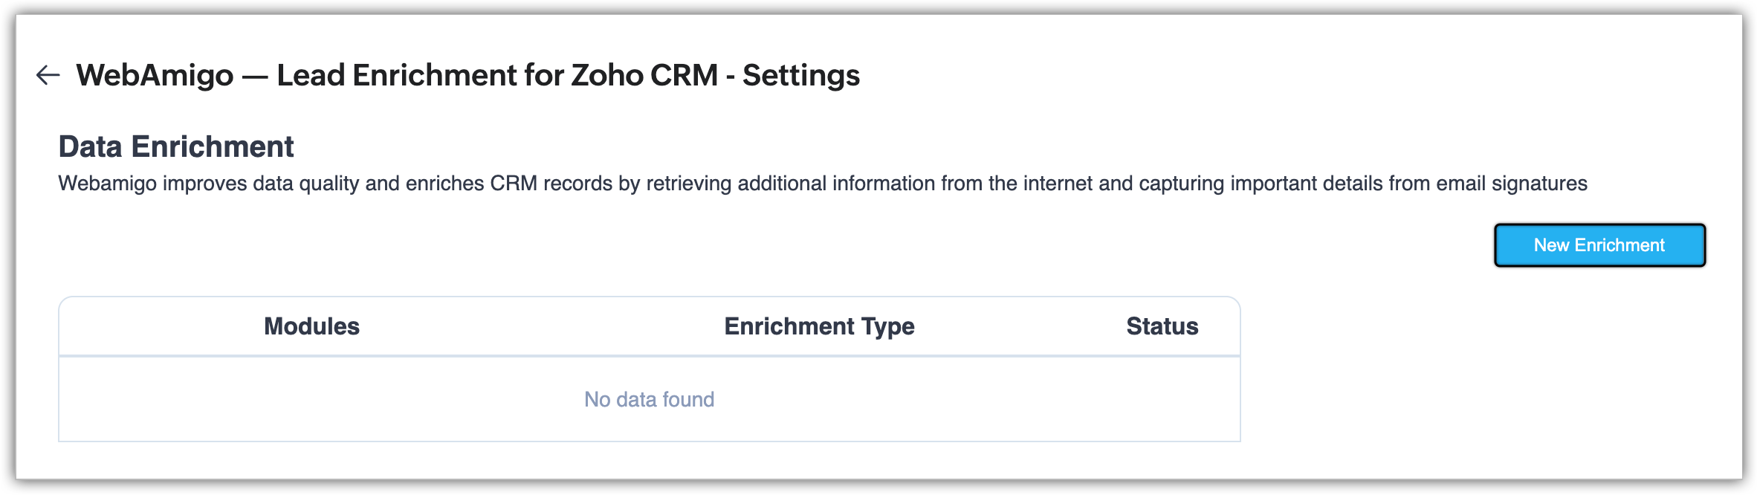Click the word 'retrieving' in the description
The image size is (1757, 495).
click(688, 184)
